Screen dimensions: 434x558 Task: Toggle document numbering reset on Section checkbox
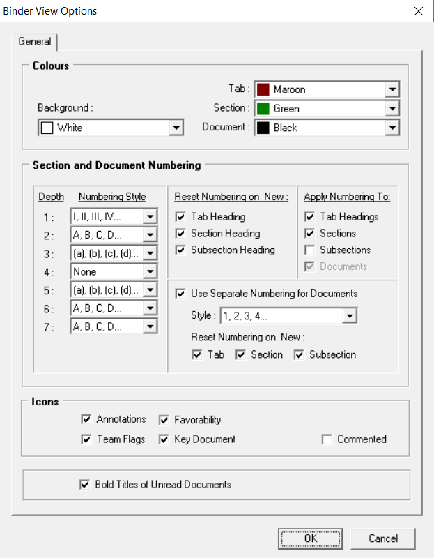point(240,355)
